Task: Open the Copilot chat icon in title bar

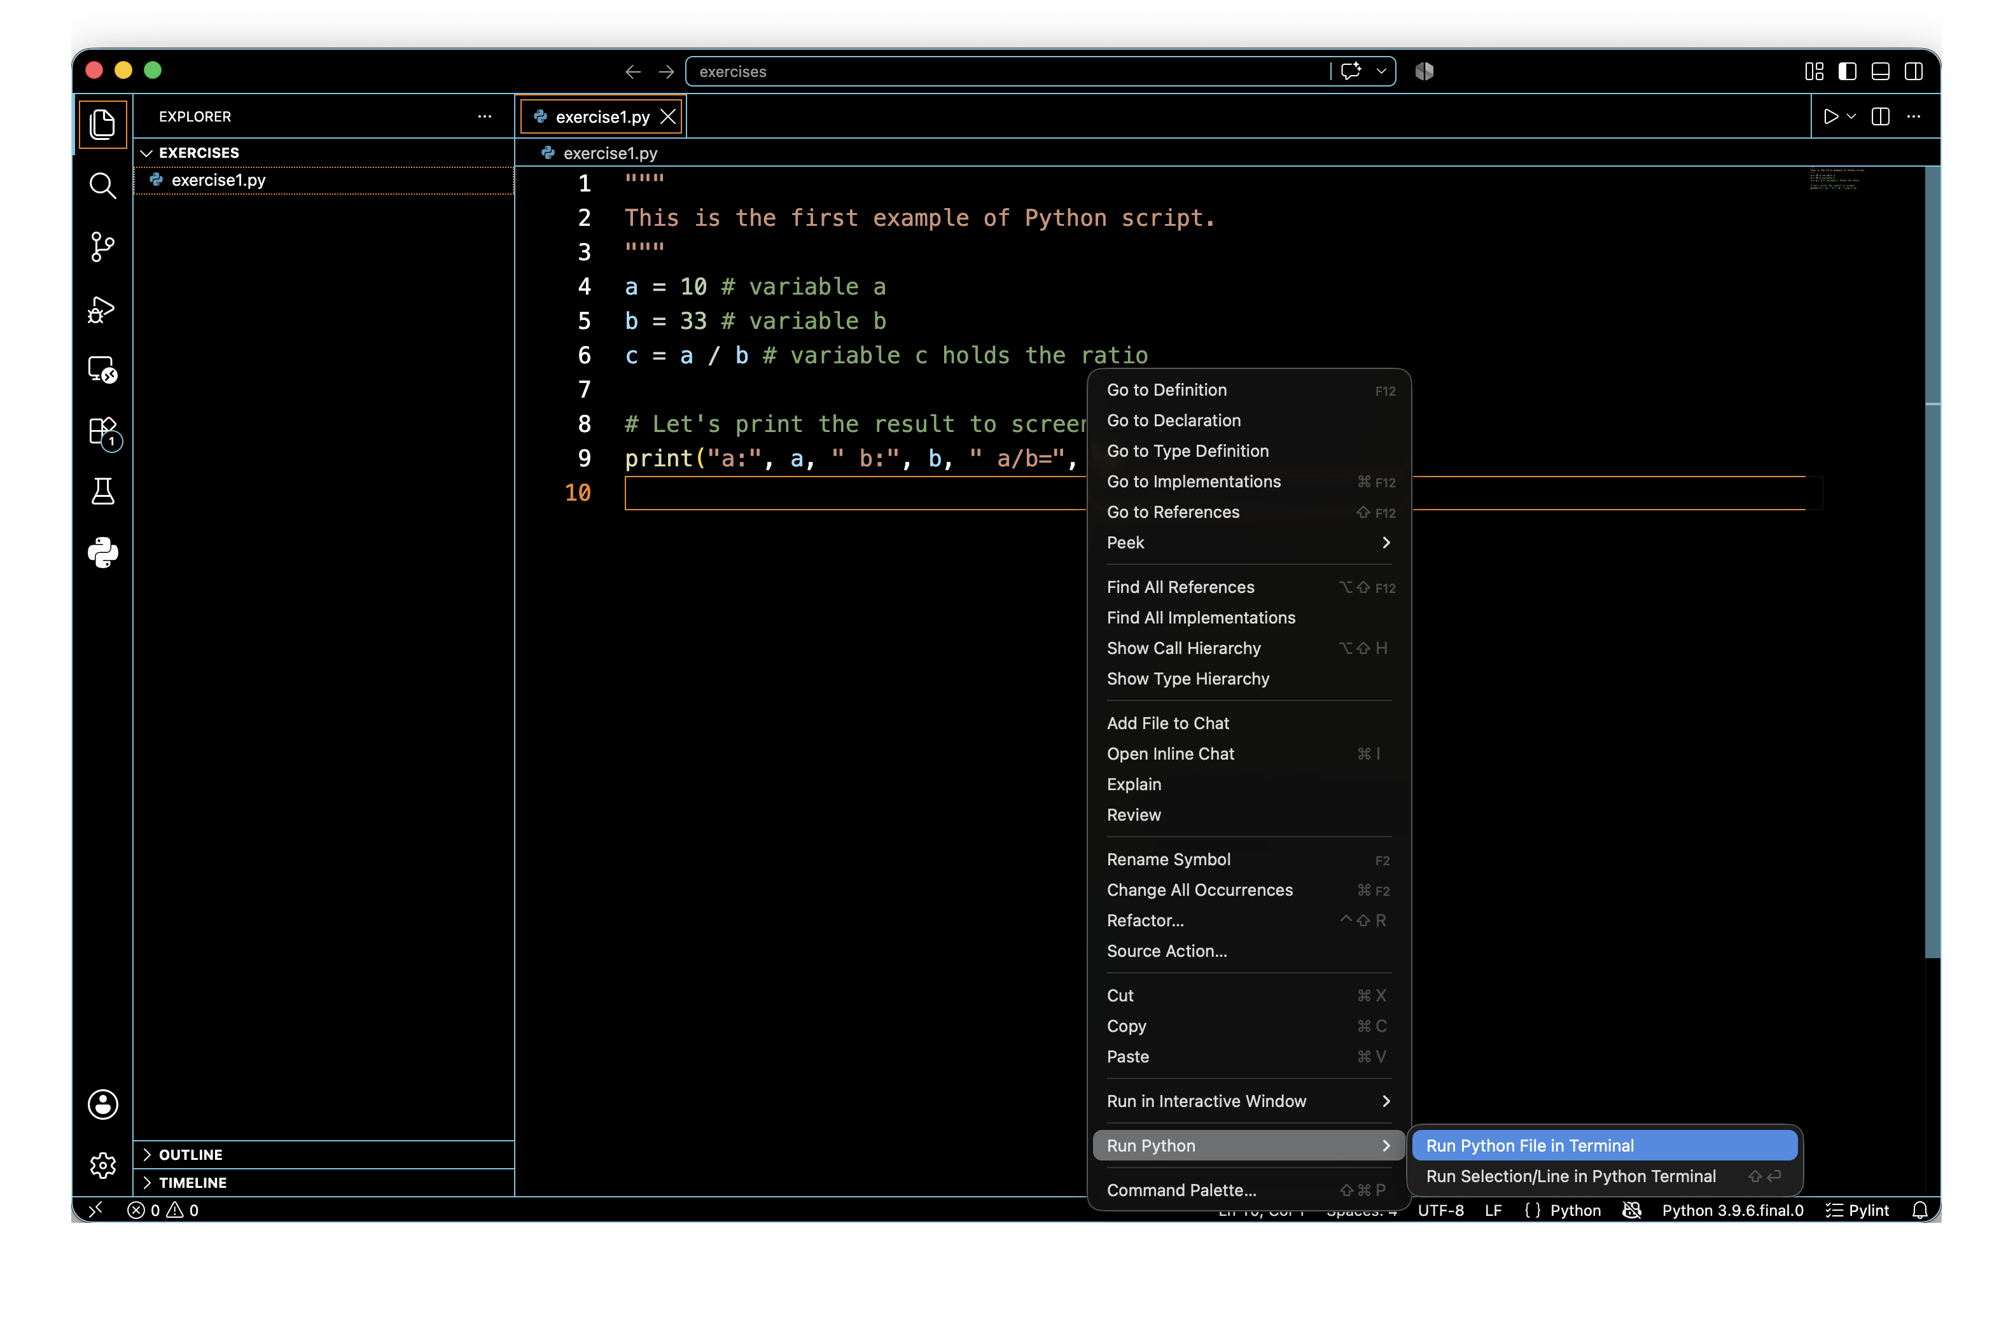Action: coord(1351,71)
